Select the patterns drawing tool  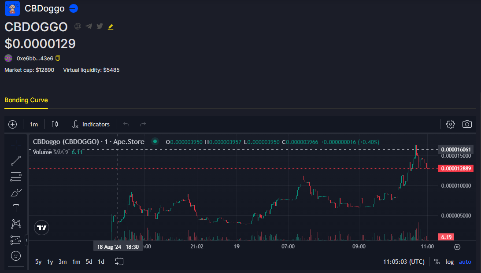[16, 224]
